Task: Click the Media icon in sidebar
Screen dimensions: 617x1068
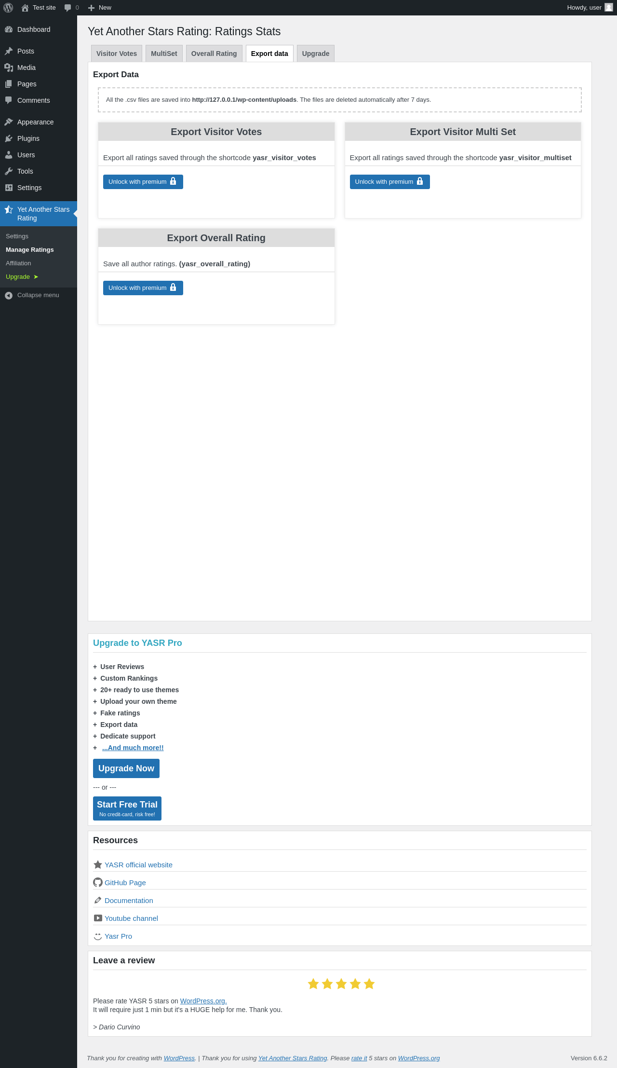Action: pyautogui.click(x=9, y=68)
